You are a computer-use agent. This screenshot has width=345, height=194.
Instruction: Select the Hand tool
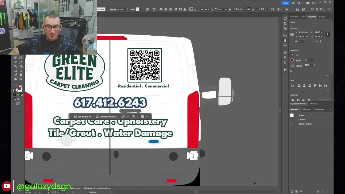pyautogui.click(x=21, y=75)
